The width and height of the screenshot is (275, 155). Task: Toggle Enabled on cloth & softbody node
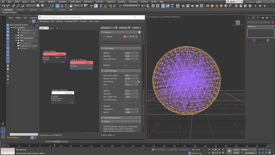point(70,66)
